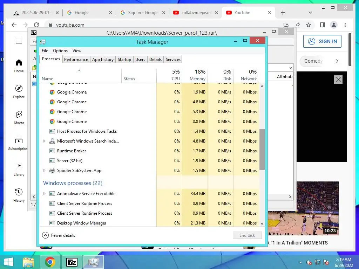This screenshot has height=269, width=359.
Task: Click Chrome's back arrow
Action: coord(14,25)
